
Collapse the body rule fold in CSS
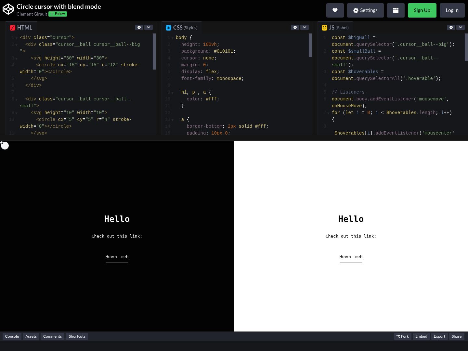point(173,38)
